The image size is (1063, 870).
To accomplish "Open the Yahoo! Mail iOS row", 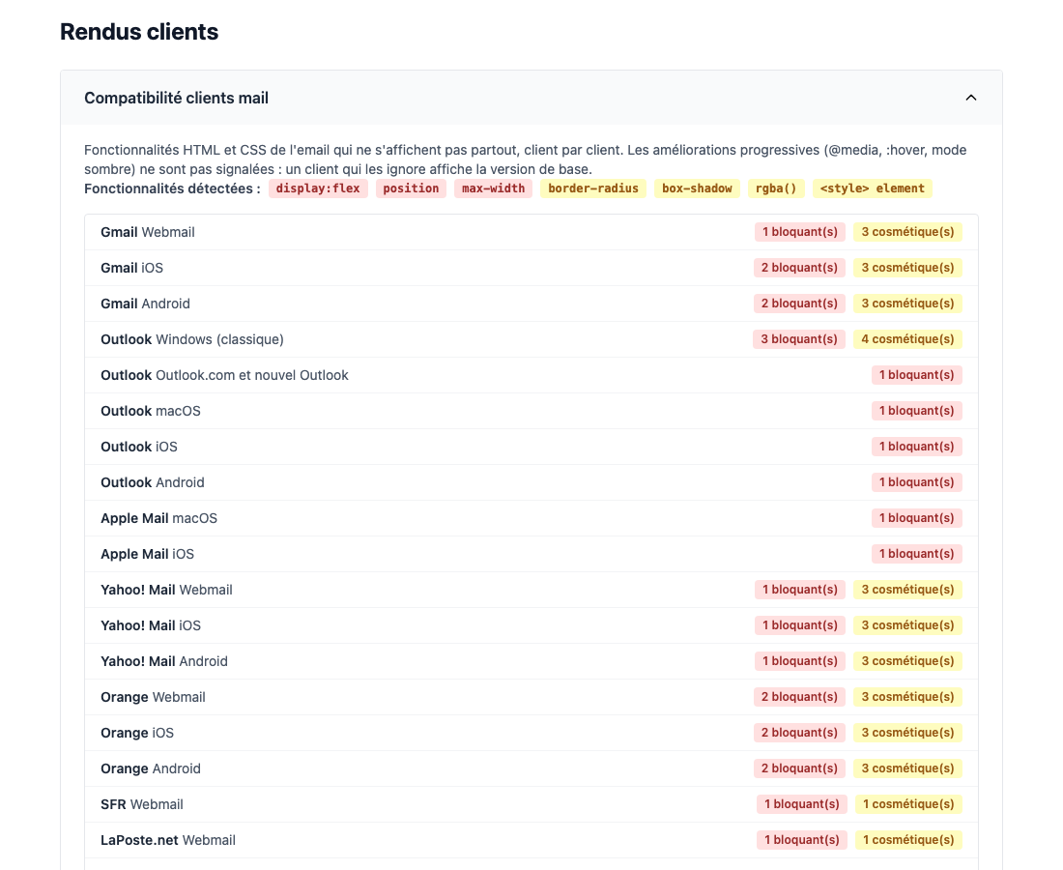I will coord(531,625).
